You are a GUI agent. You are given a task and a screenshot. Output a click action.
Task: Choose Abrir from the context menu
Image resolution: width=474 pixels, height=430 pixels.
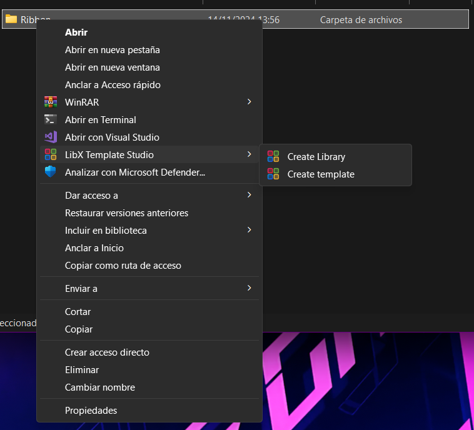click(x=149, y=32)
